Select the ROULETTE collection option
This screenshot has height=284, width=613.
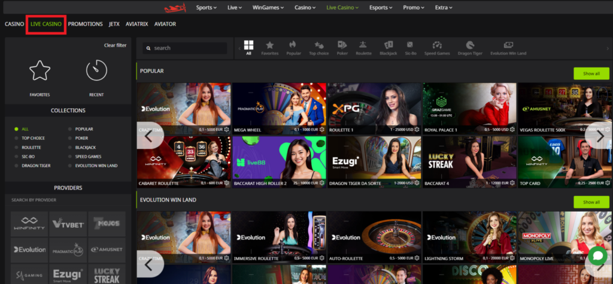(x=28, y=148)
